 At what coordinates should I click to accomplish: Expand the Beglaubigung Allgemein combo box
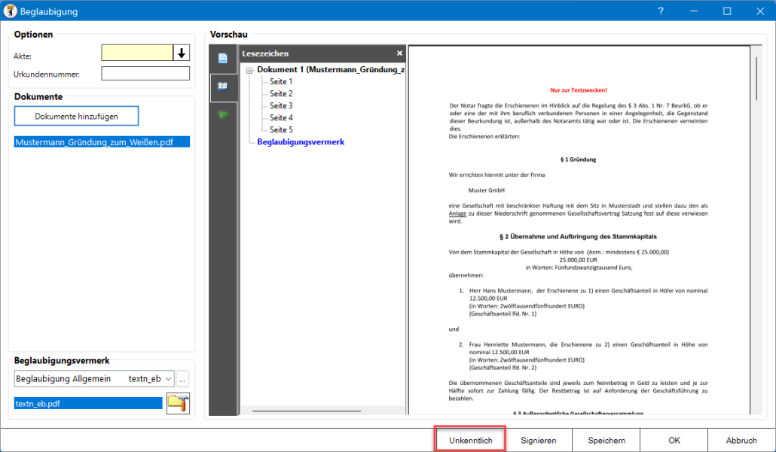click(168, 378)
